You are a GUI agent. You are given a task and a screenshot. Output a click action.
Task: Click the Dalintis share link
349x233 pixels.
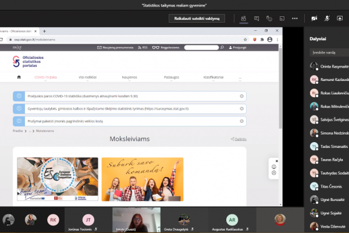point(238,139)
